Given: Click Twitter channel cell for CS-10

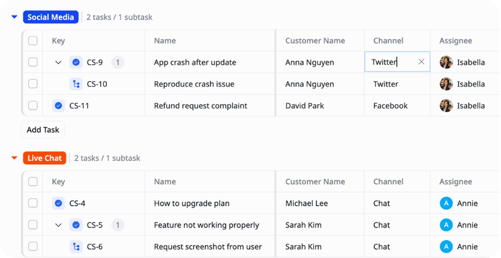Looking at the screenshot, I should click(385, 84).
